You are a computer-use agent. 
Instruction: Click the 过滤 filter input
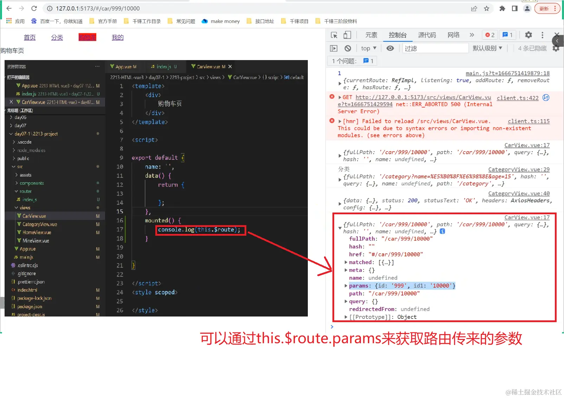(435, 48)
